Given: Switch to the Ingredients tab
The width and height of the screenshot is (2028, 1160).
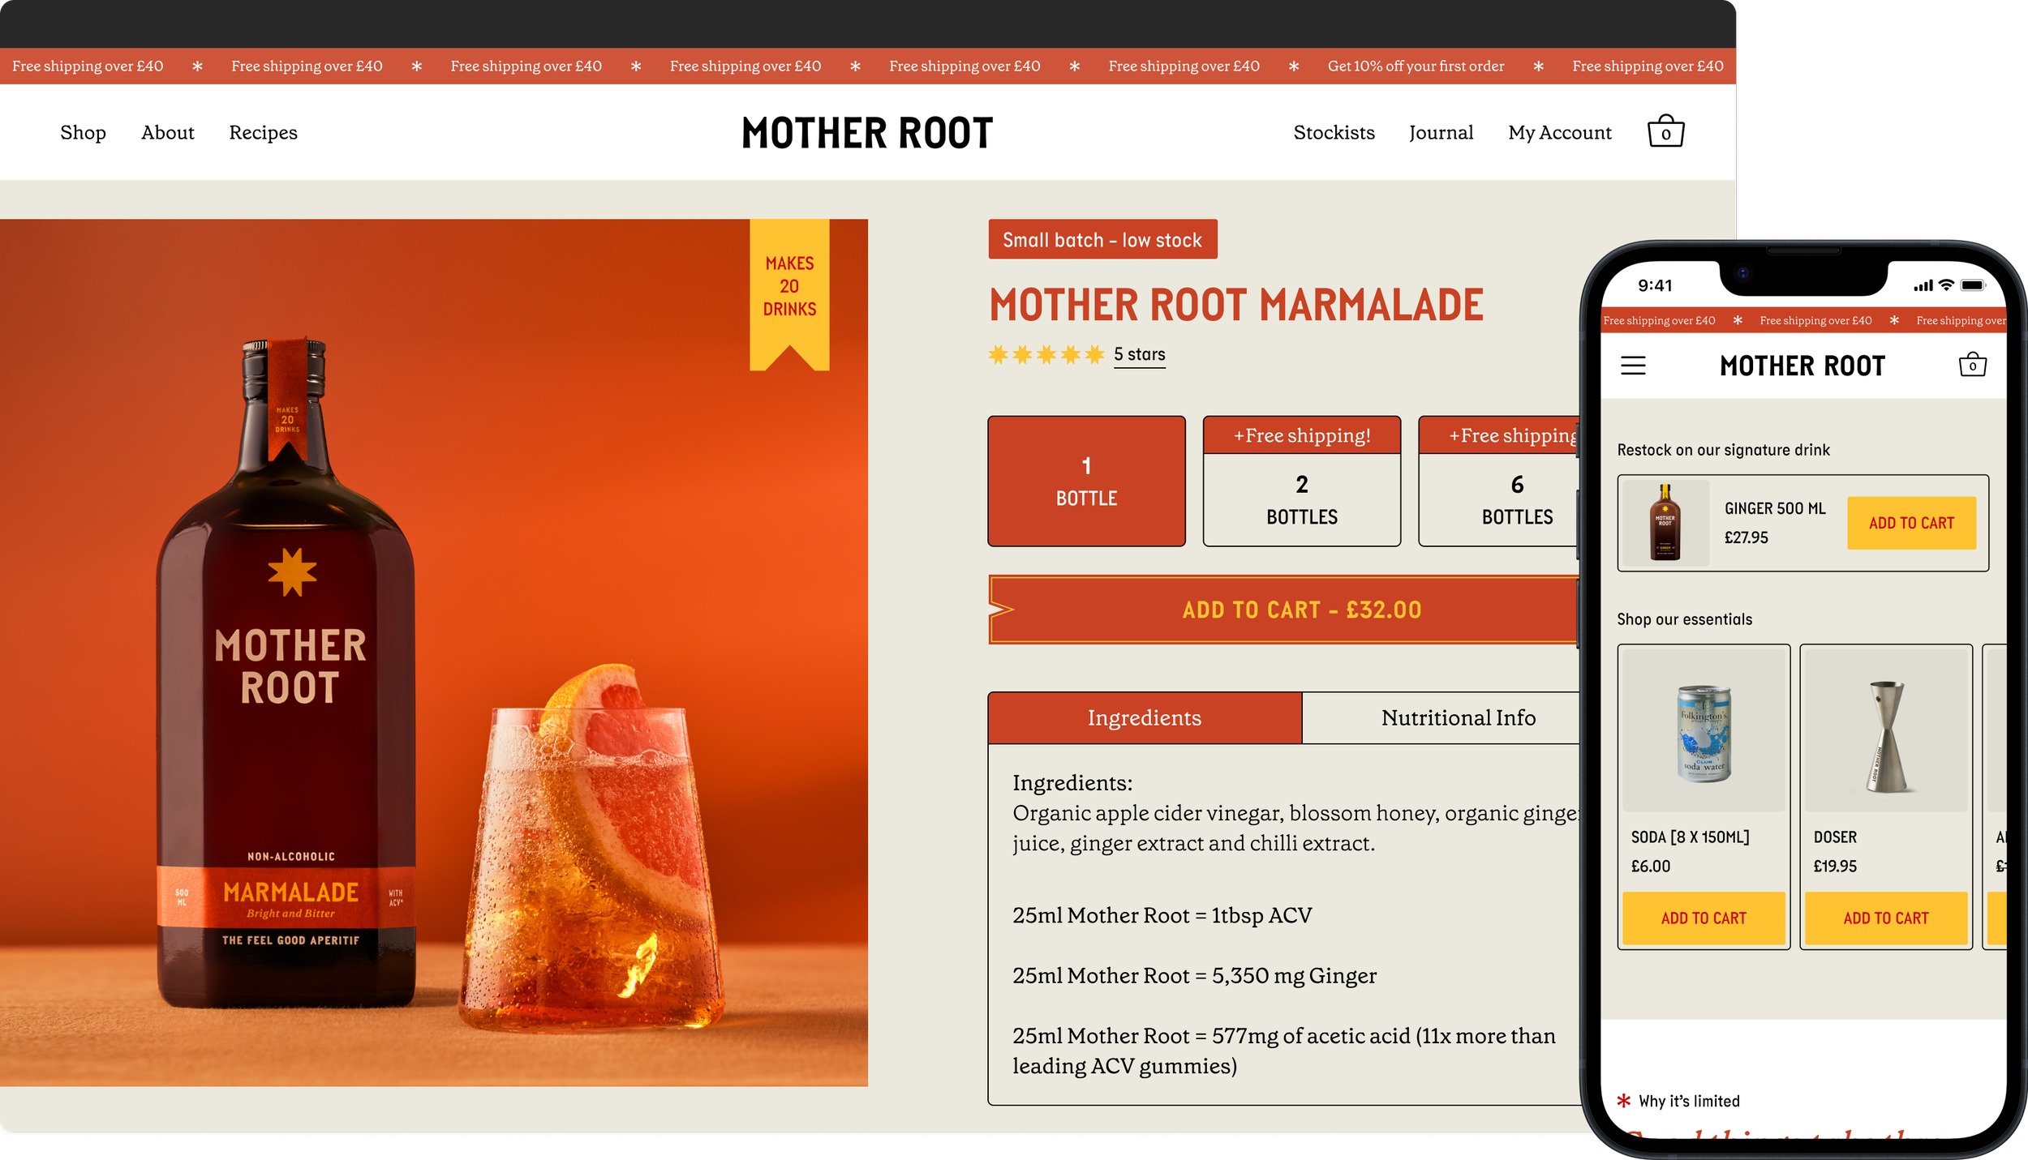Looking at the screenshot, I should [x=1145, y=717].
